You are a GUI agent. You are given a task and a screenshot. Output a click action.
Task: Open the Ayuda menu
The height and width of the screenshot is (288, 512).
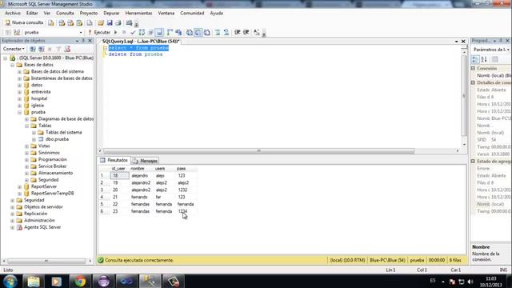[x=217, y=13]
